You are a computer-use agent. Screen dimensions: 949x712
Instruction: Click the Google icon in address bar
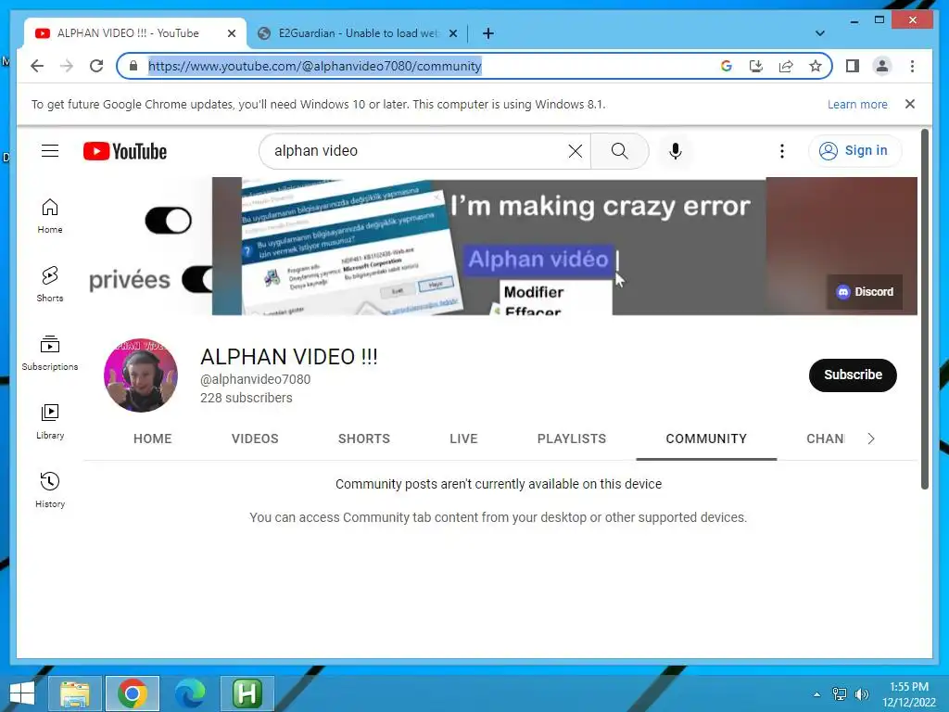click(x=727, y=66)
